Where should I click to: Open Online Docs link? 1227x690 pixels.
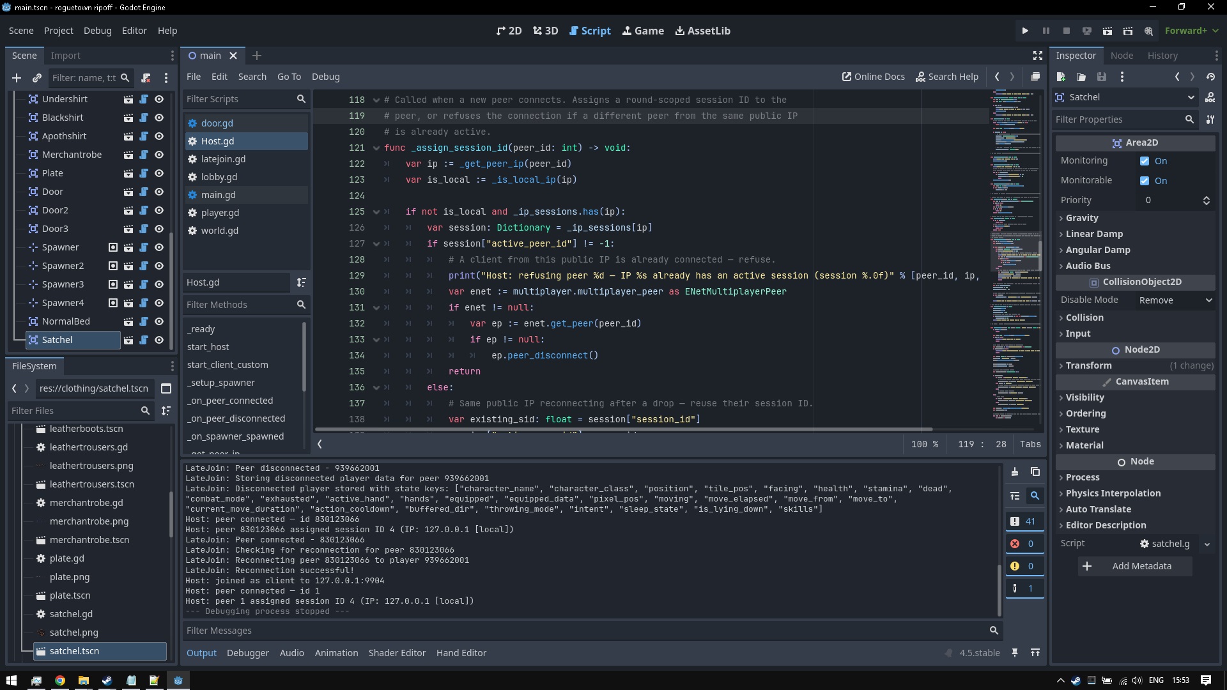(873, 77)
